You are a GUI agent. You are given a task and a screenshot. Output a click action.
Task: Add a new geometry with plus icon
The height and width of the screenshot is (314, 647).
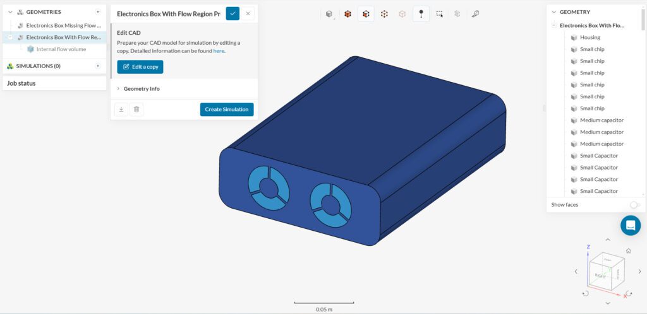[98, 12]
